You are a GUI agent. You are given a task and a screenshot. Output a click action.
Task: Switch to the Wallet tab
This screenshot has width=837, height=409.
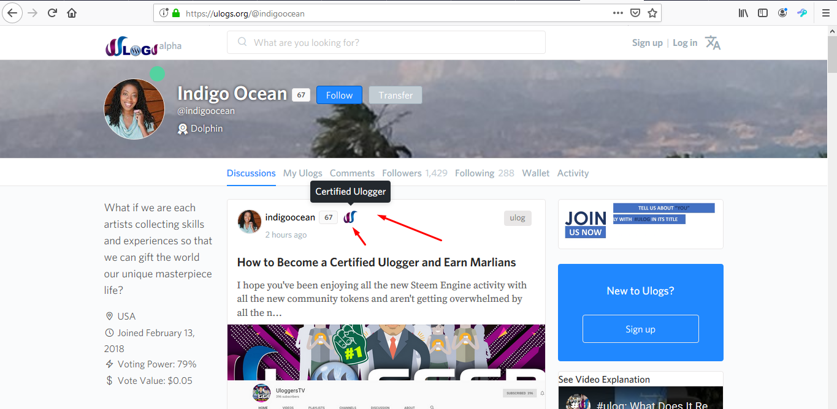coord(536,173)
